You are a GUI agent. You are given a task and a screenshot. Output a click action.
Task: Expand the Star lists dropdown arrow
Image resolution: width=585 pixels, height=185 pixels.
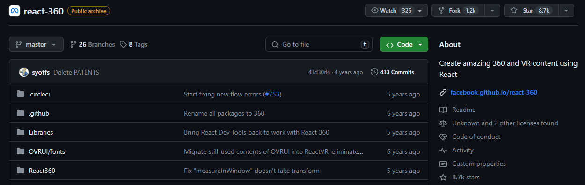click(566, 10)
